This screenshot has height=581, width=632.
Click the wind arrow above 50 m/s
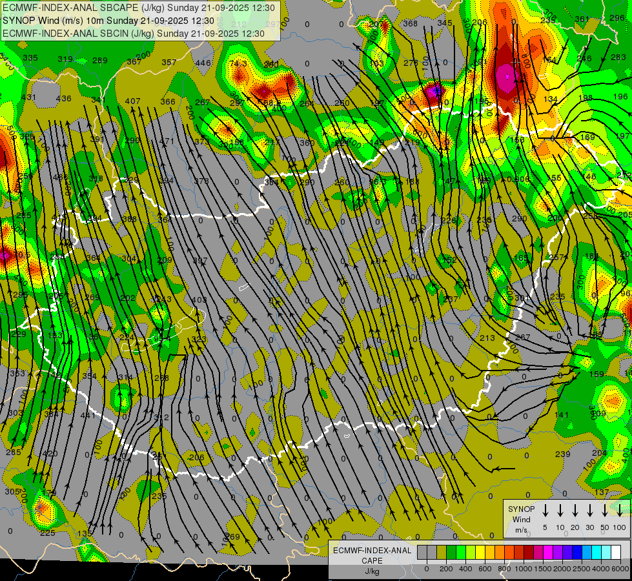click(x=605, y=510)
